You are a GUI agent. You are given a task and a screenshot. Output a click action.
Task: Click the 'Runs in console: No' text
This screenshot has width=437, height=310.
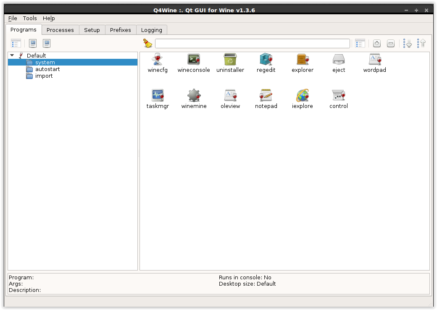(x=245, y=277)
